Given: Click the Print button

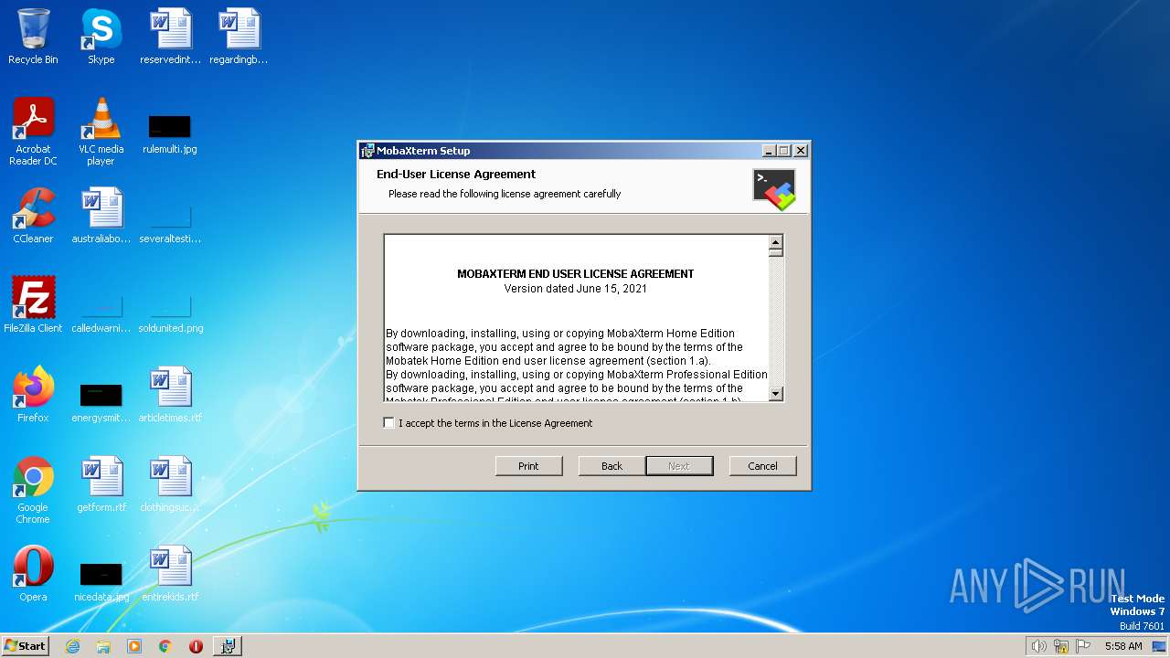Looking at the screenshot, I should point(528,466).
